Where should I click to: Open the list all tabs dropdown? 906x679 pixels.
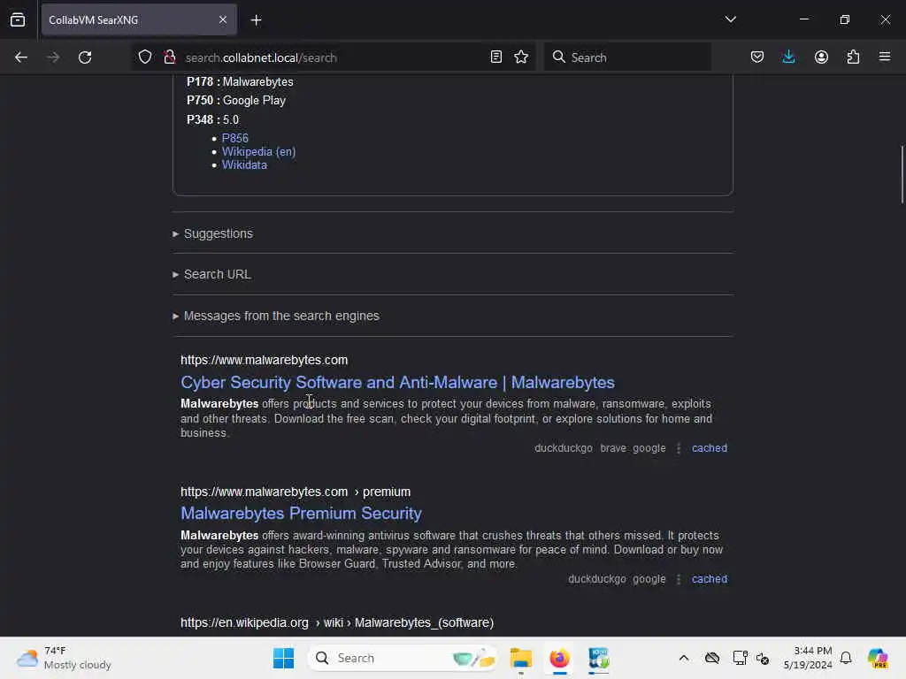pos(730,19)
